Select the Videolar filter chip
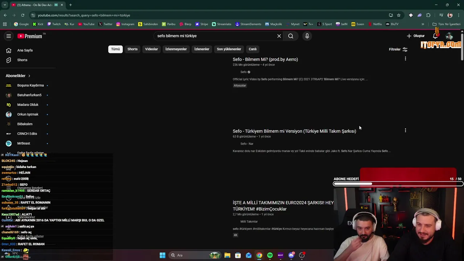The width and height of the screenshot is (464, 261). pos(152,49)
